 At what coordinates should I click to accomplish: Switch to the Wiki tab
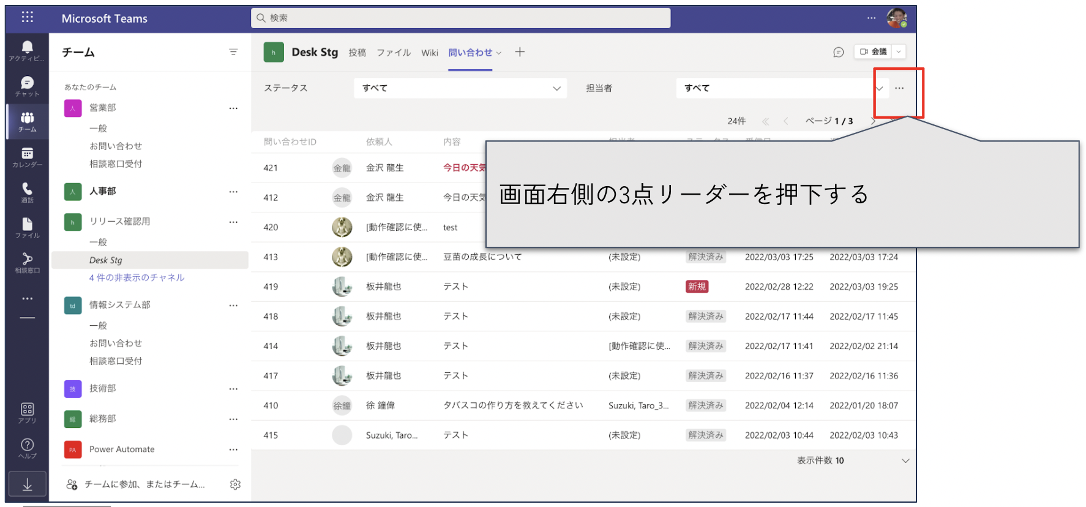[x=430, y=53]
